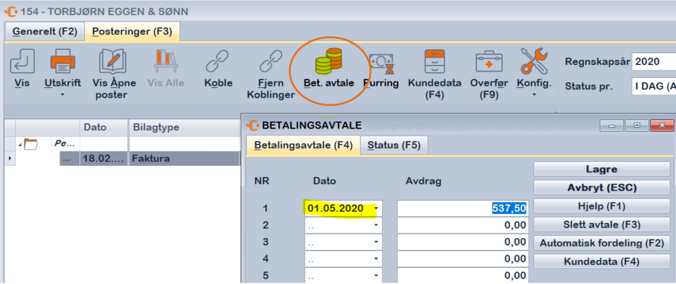This screenshot has width=676, height=284.
Task: Click the Bilagtype column header
Action: (184, 127)
